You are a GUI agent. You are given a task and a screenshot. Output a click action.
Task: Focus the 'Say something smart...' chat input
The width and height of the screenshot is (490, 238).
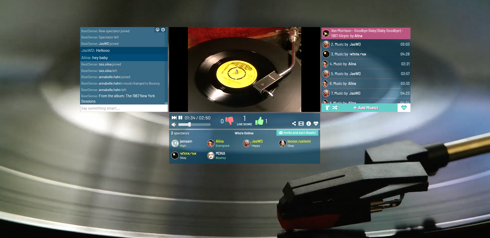124,108
